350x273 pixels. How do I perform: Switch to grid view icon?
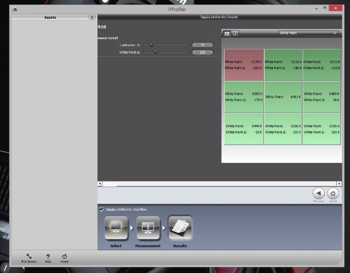pos(227,33)
